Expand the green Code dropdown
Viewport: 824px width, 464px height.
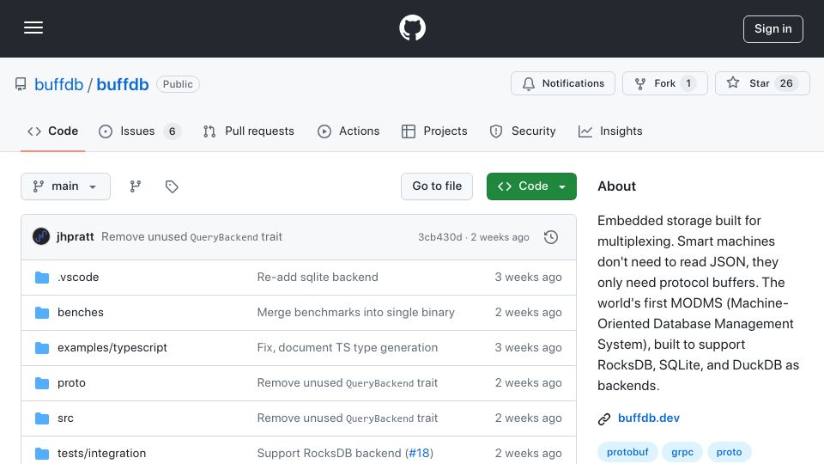coord(531,186)
